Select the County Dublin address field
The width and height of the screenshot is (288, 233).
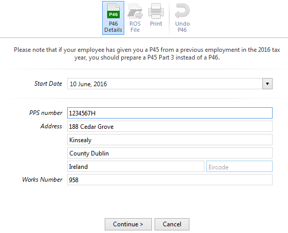click(170, 153)
